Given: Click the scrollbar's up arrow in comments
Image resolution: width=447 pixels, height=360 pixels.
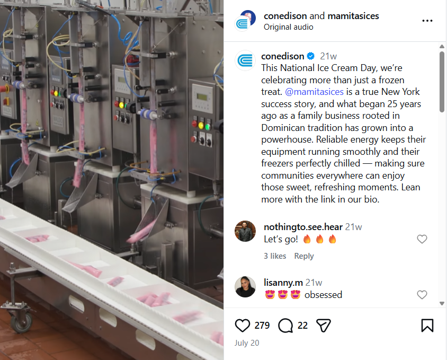Looking at the screenshot, I should (442, 47).
